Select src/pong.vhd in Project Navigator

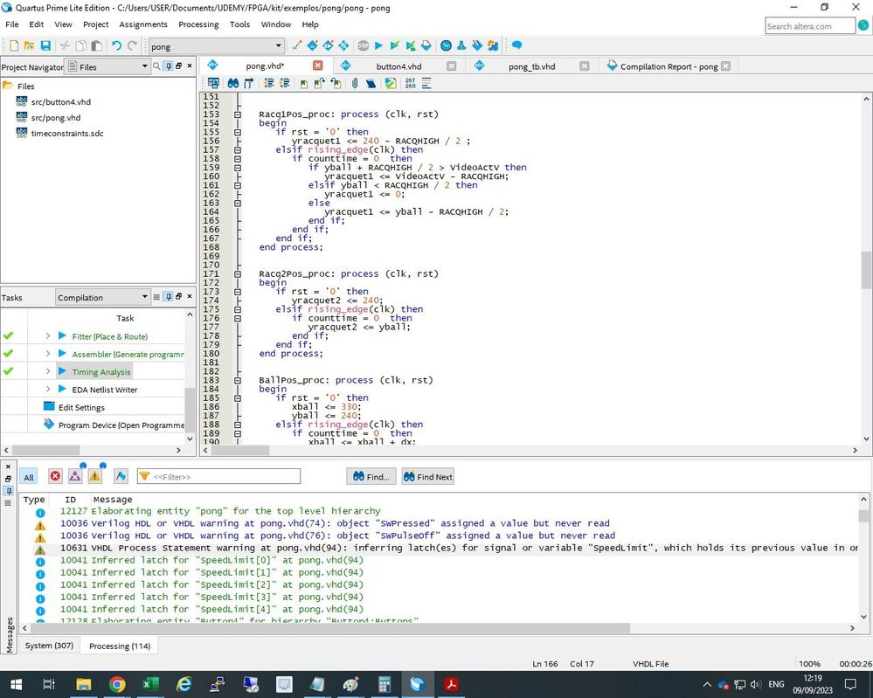pos(55,117)
